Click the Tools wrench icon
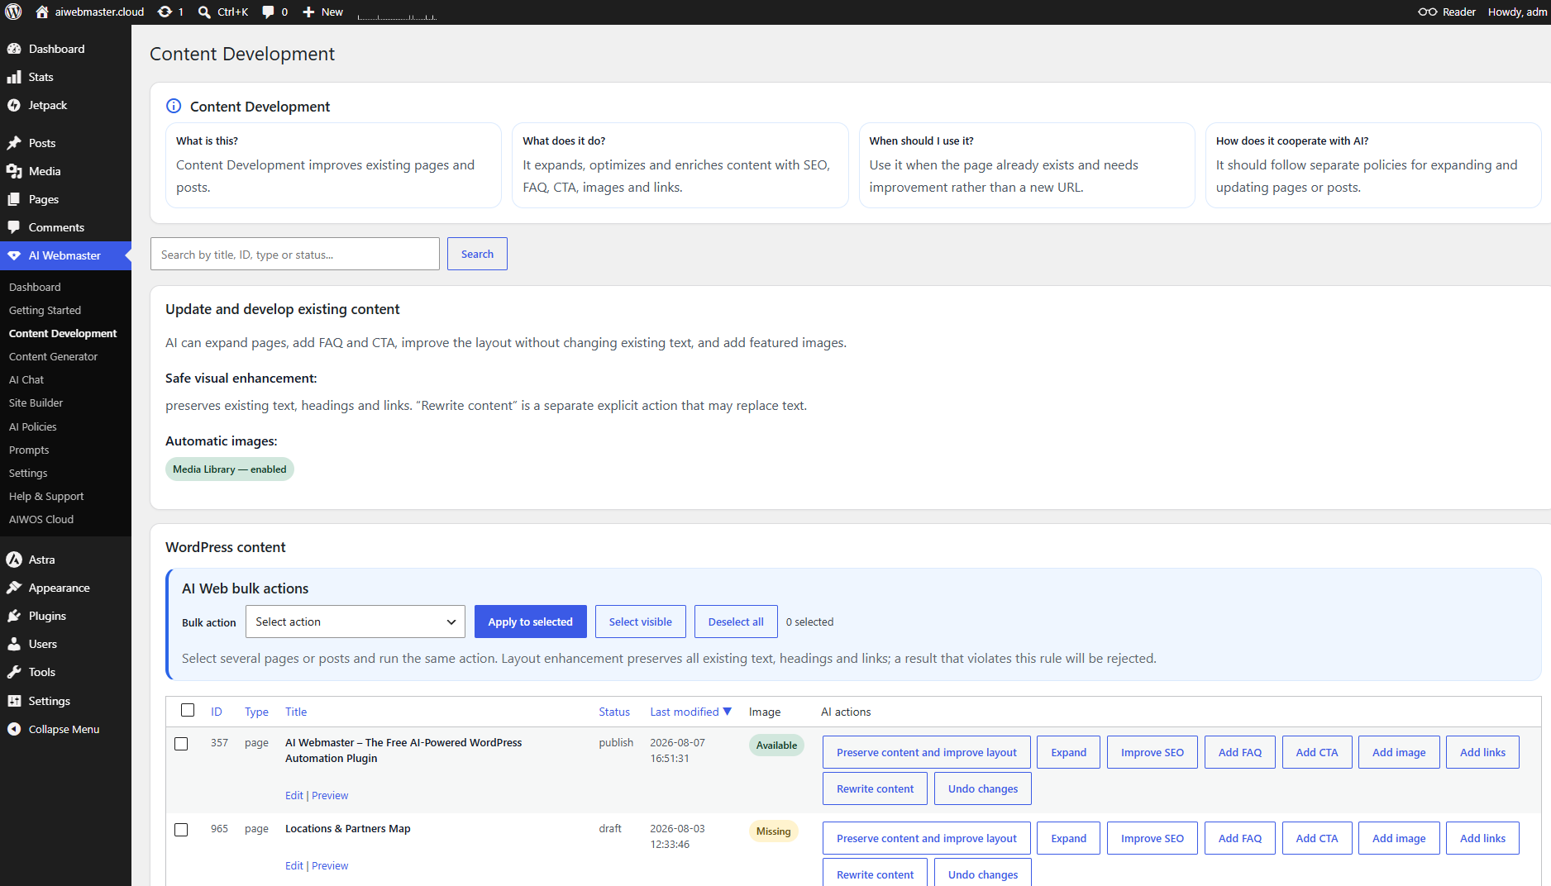This screenshot has width=1551, height=886. (14, 672)
